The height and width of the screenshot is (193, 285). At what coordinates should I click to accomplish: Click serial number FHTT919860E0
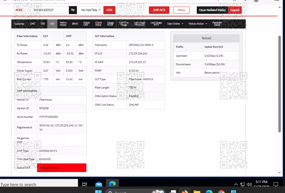pyautogui.click(x=49, y=117)
